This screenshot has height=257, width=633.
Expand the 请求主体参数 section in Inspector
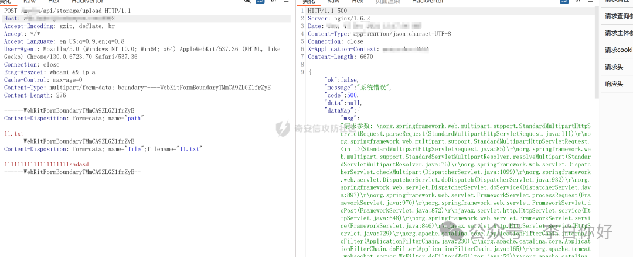[x=618, y=33]
